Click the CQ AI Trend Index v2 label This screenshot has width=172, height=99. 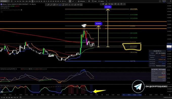[6, 86]
